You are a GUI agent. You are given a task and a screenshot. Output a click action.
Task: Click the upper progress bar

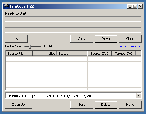pos(73,19)
